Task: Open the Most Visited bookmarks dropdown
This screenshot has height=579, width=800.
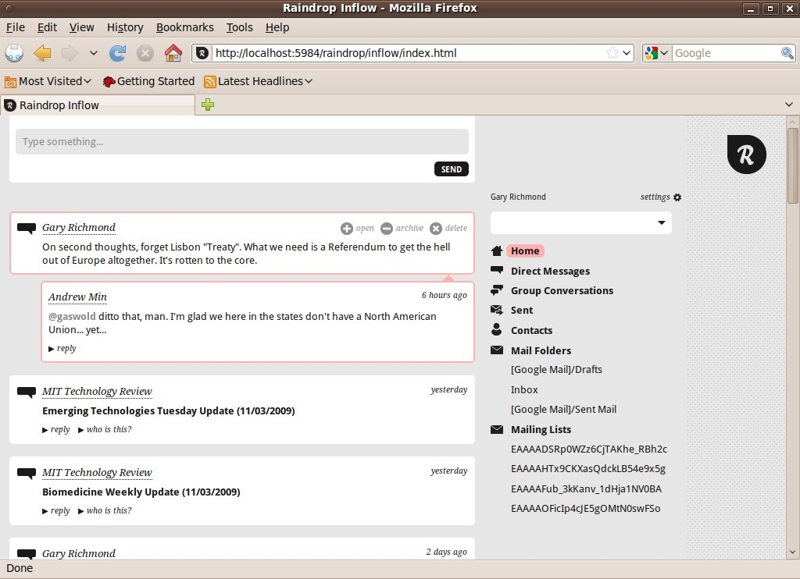Action: [x=87, y=82]
